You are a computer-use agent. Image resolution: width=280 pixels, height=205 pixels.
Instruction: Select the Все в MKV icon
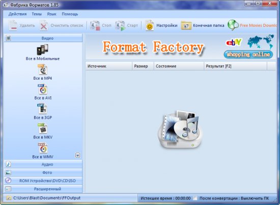click(42, 128)
